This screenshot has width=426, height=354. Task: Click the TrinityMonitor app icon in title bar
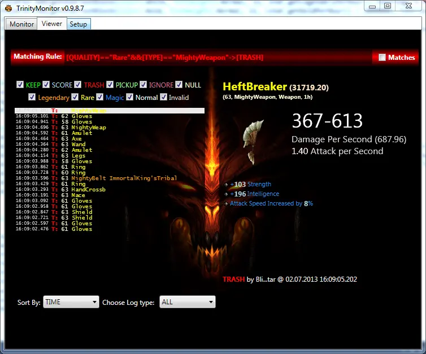[8, 7]
